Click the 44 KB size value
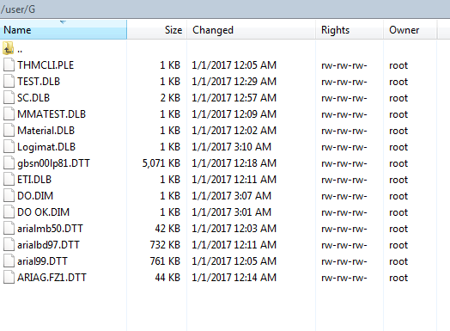The image size is (450, 331). 167,278
